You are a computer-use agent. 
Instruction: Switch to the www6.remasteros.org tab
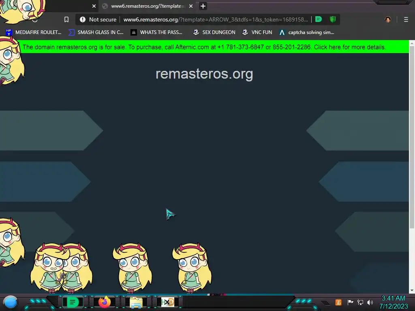(147, 6)
